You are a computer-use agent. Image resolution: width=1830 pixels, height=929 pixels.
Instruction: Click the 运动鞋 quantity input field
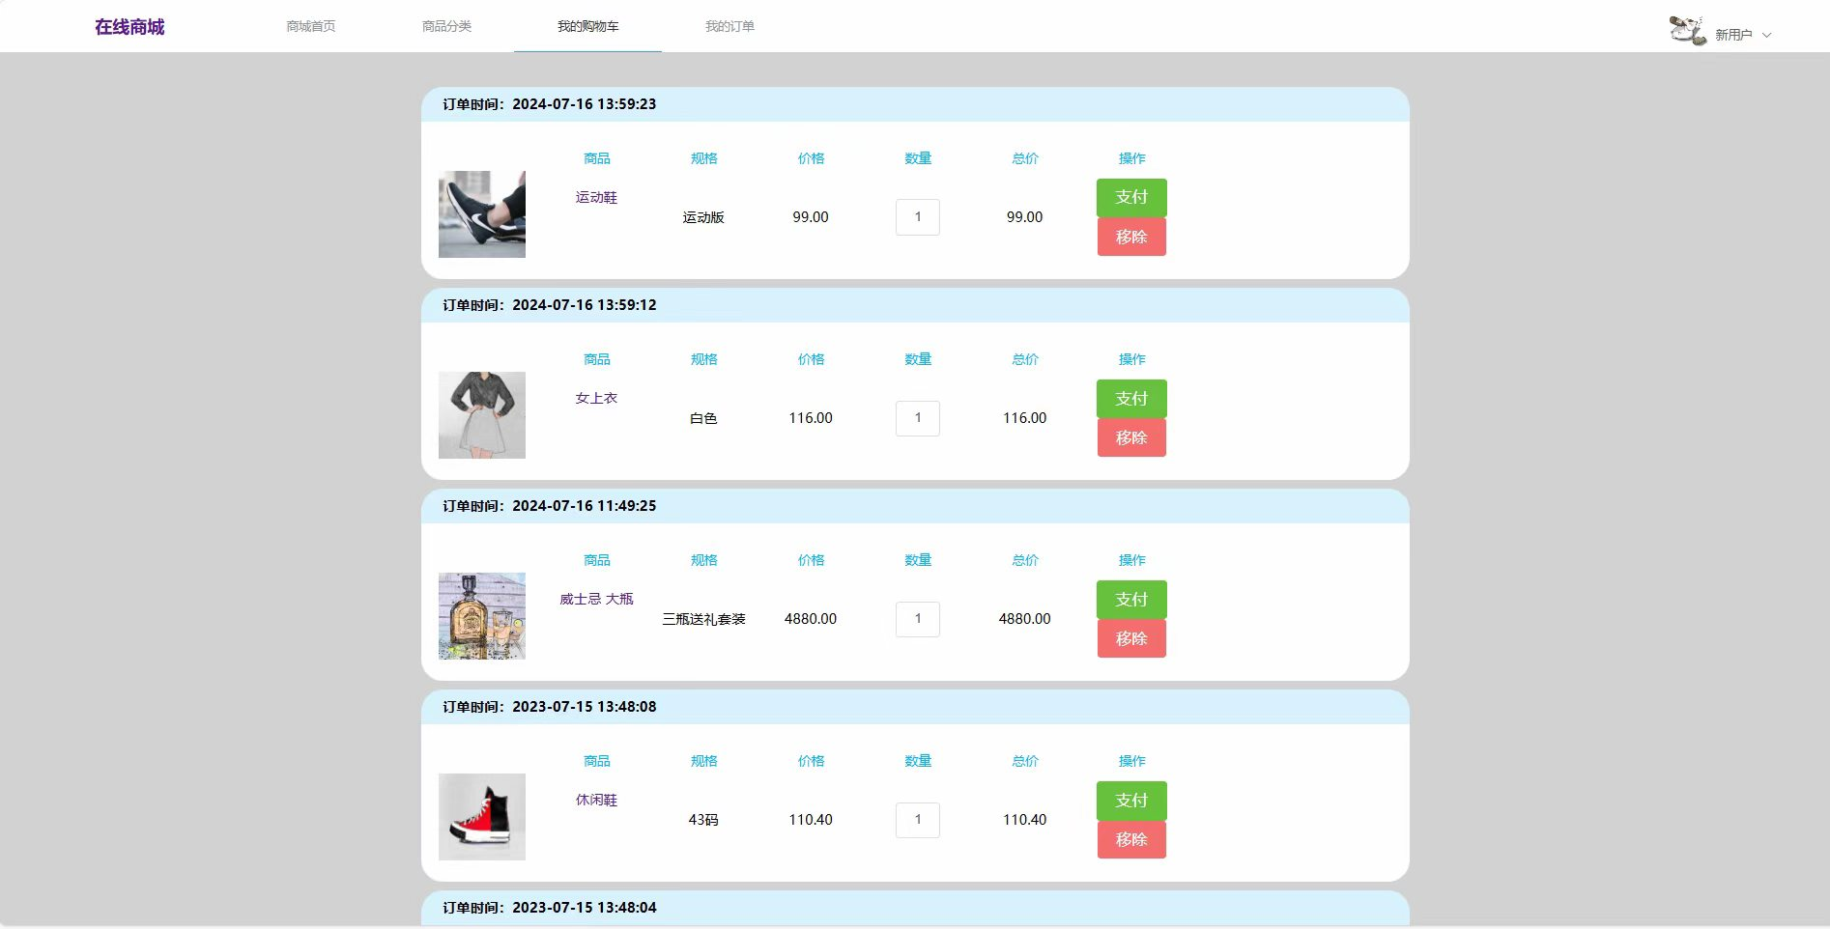tap(918, 217)
